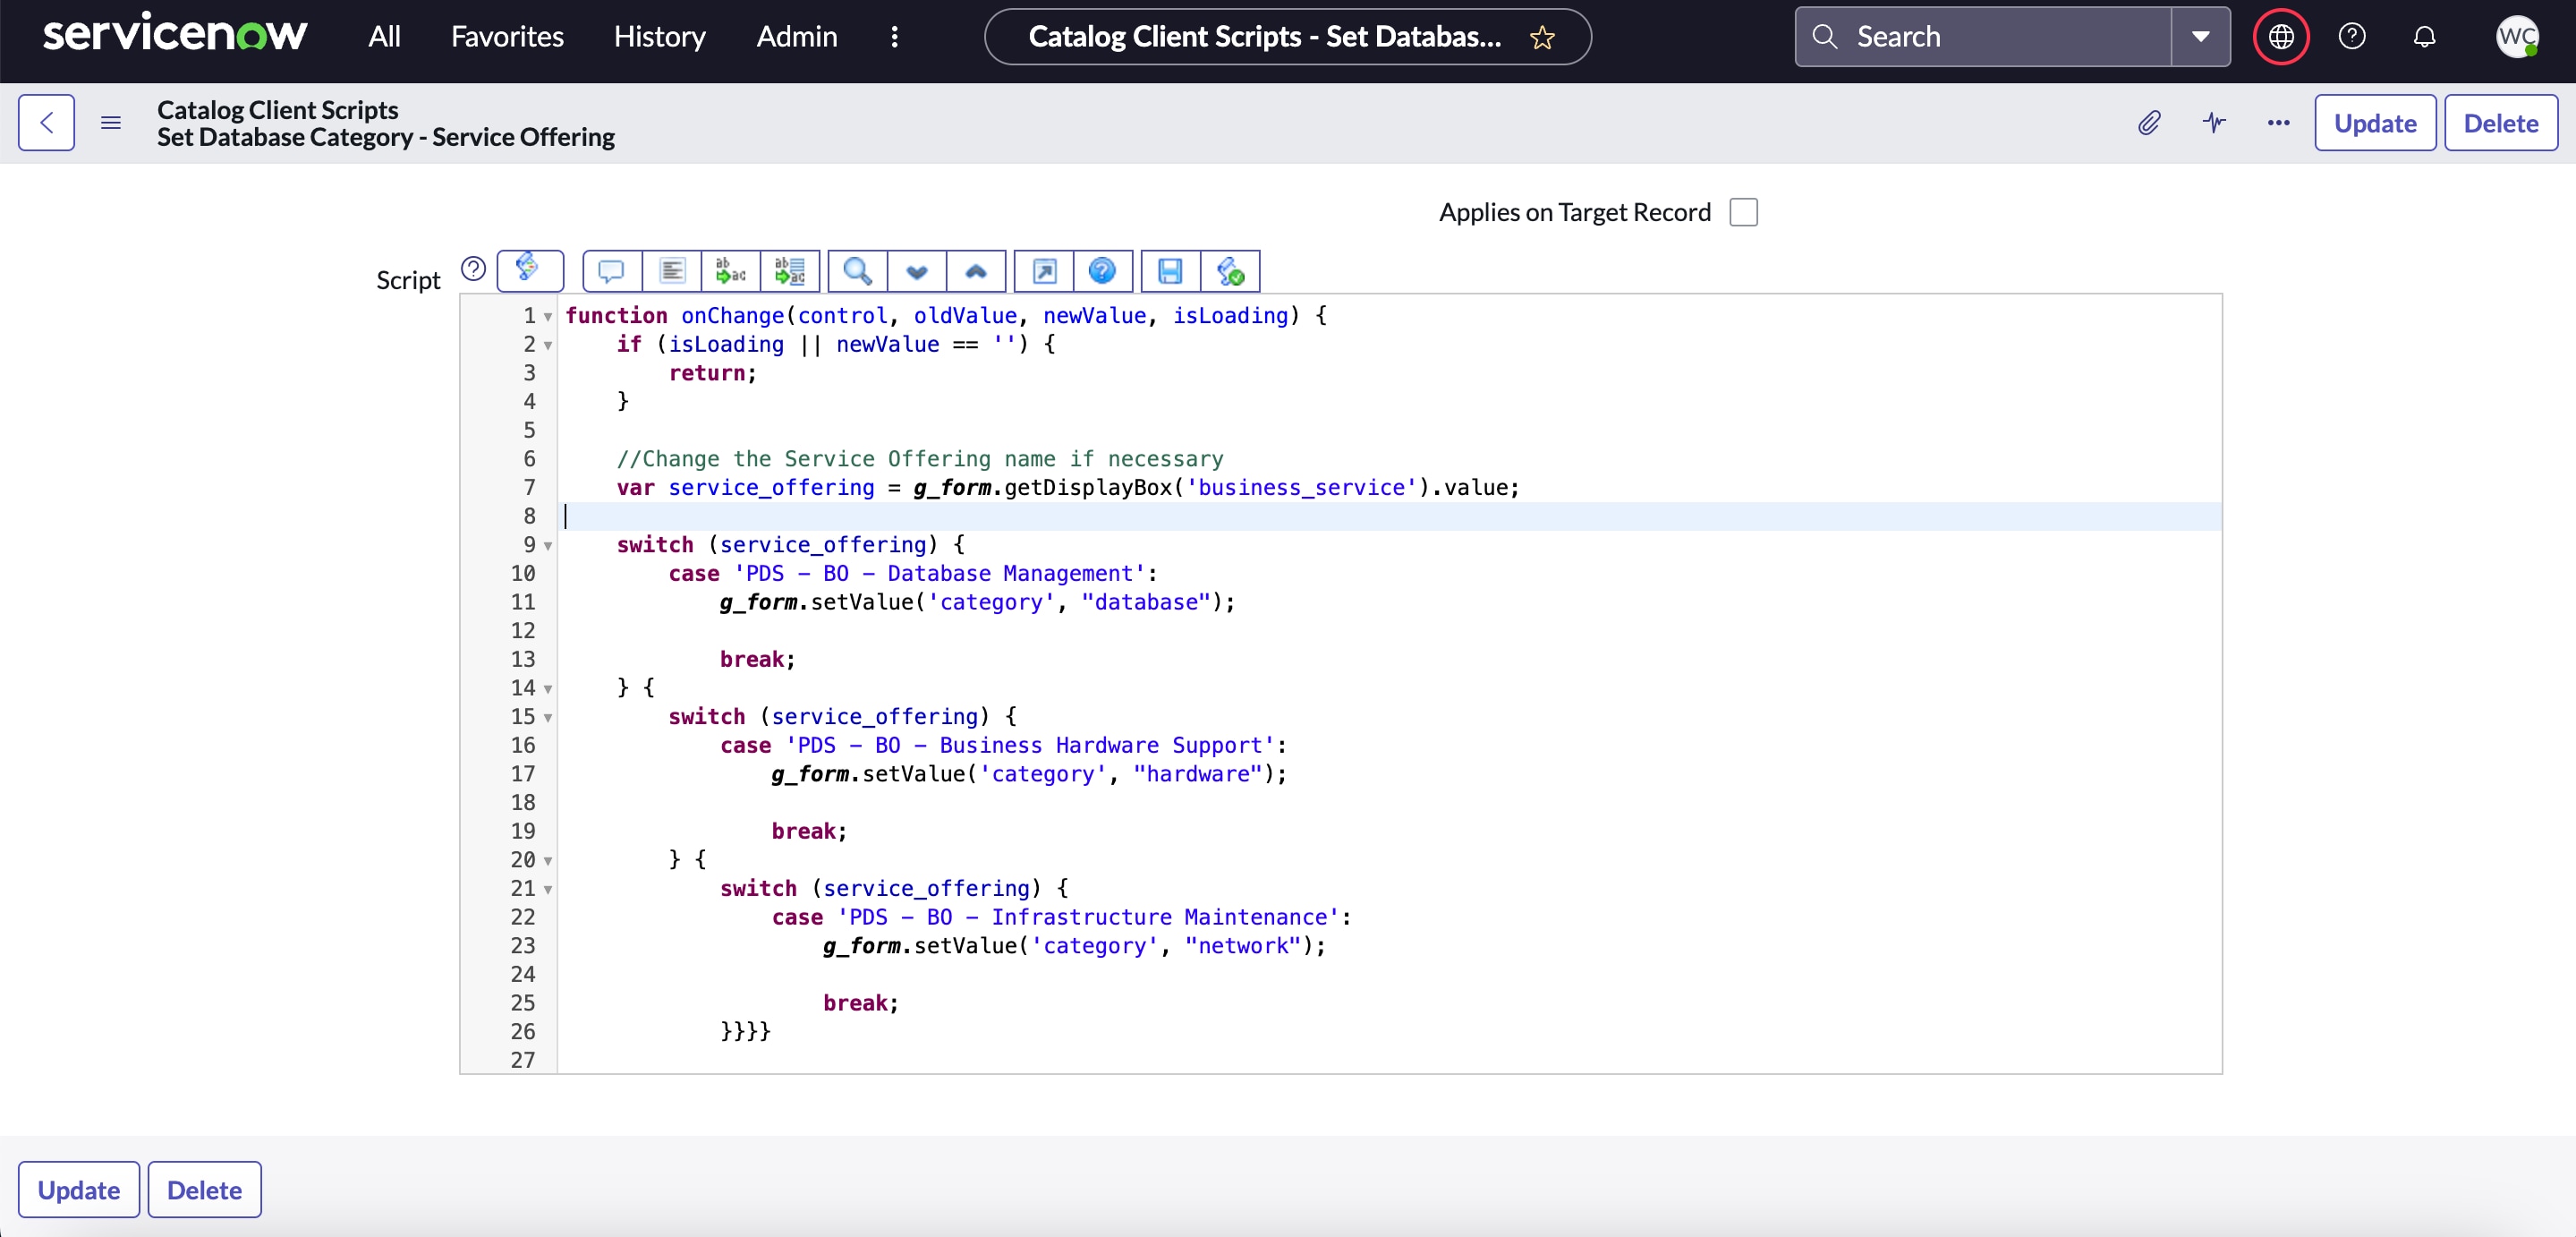This screenshot has height=1237, width=2576.
Task: Click the Replace All icon
Action: point(790,271)
